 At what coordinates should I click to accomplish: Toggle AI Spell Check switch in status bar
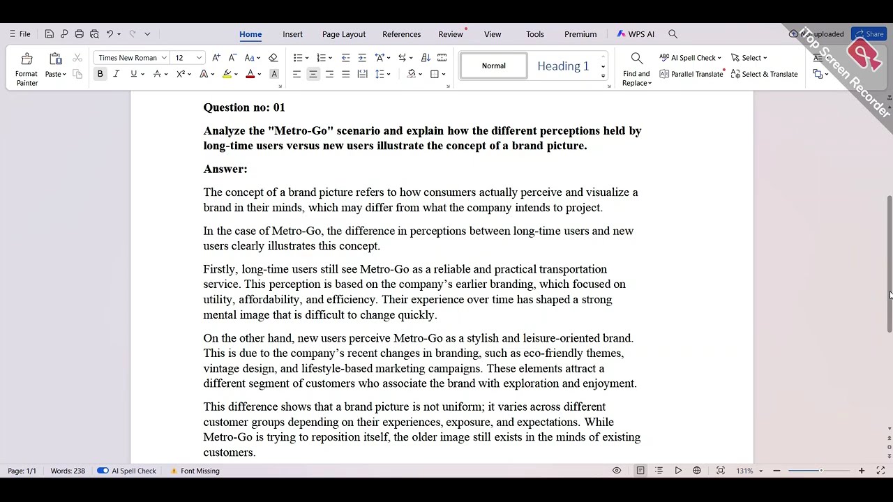coord(103,471)
